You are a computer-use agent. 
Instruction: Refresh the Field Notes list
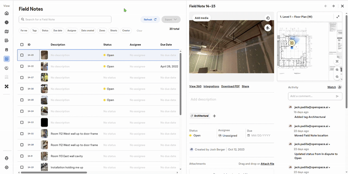pos(150,20)
